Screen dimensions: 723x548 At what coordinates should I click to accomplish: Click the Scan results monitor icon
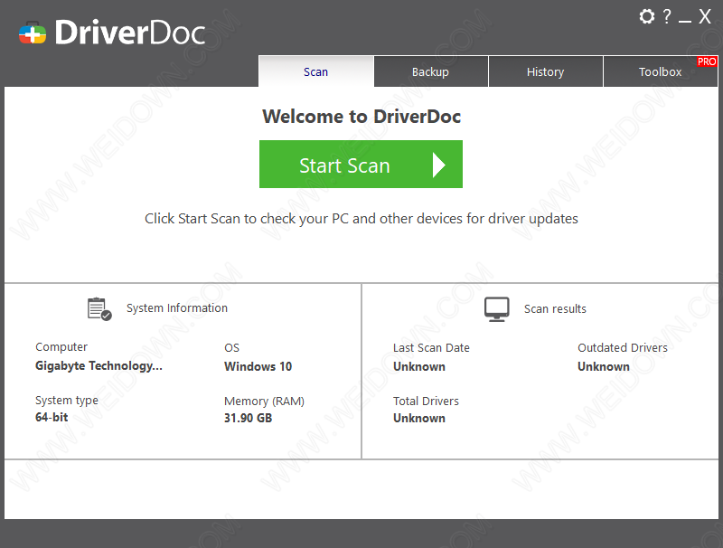point(496,308)
